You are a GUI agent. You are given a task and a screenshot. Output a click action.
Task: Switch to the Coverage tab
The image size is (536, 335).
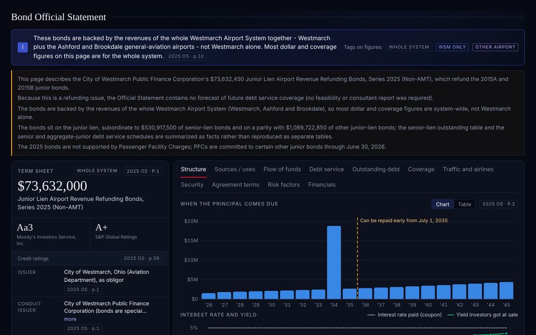[421, 169]
